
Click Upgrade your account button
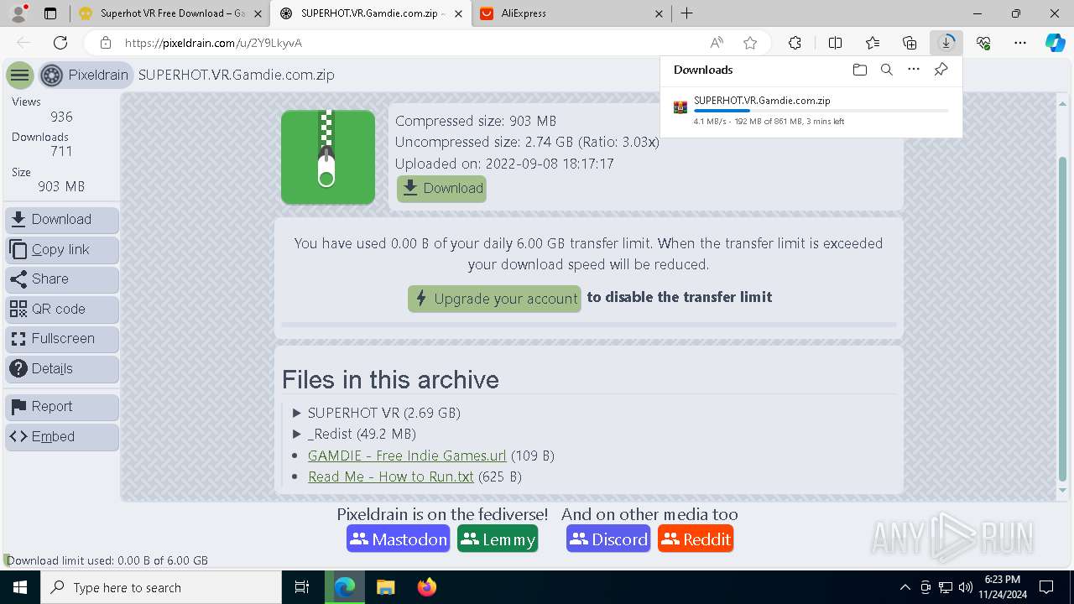(x=494, y=299)
